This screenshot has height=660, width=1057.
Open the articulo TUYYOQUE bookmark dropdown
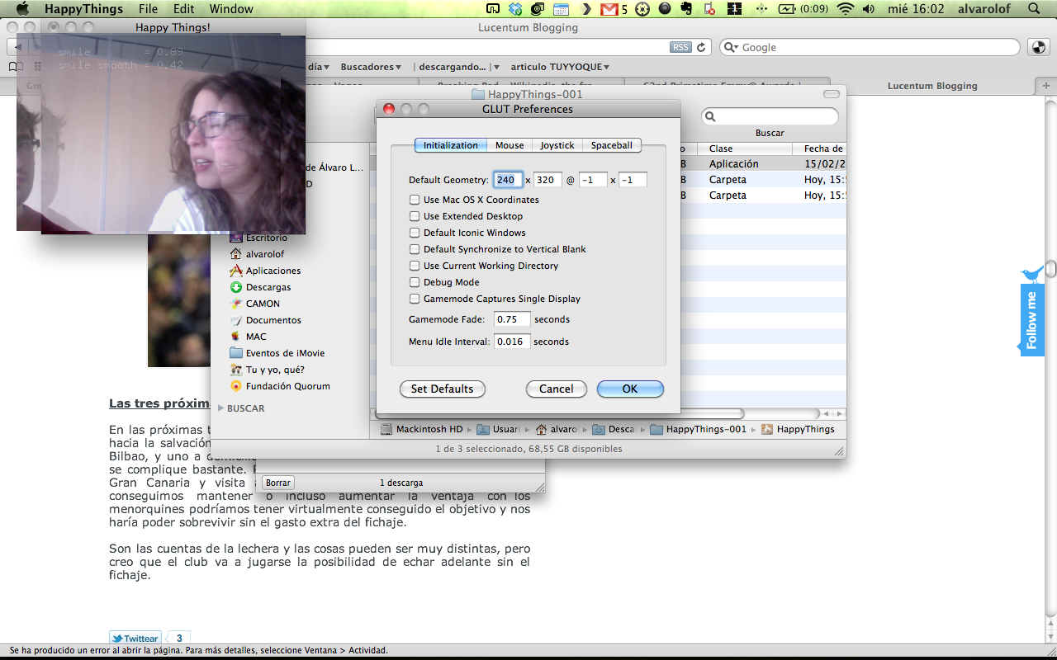point(560,67)
